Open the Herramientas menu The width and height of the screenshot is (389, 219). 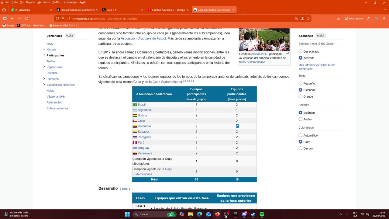point(70,2)
